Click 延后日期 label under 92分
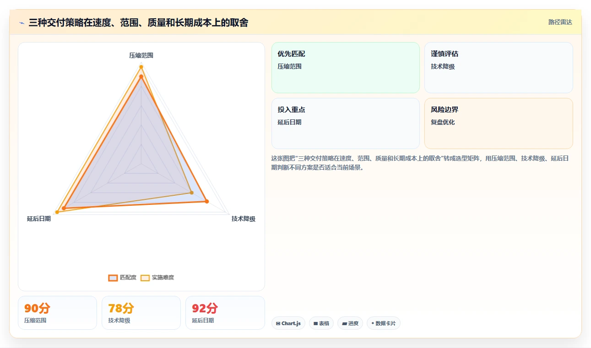This screenshot has height=348, width=591. (203, 320)
